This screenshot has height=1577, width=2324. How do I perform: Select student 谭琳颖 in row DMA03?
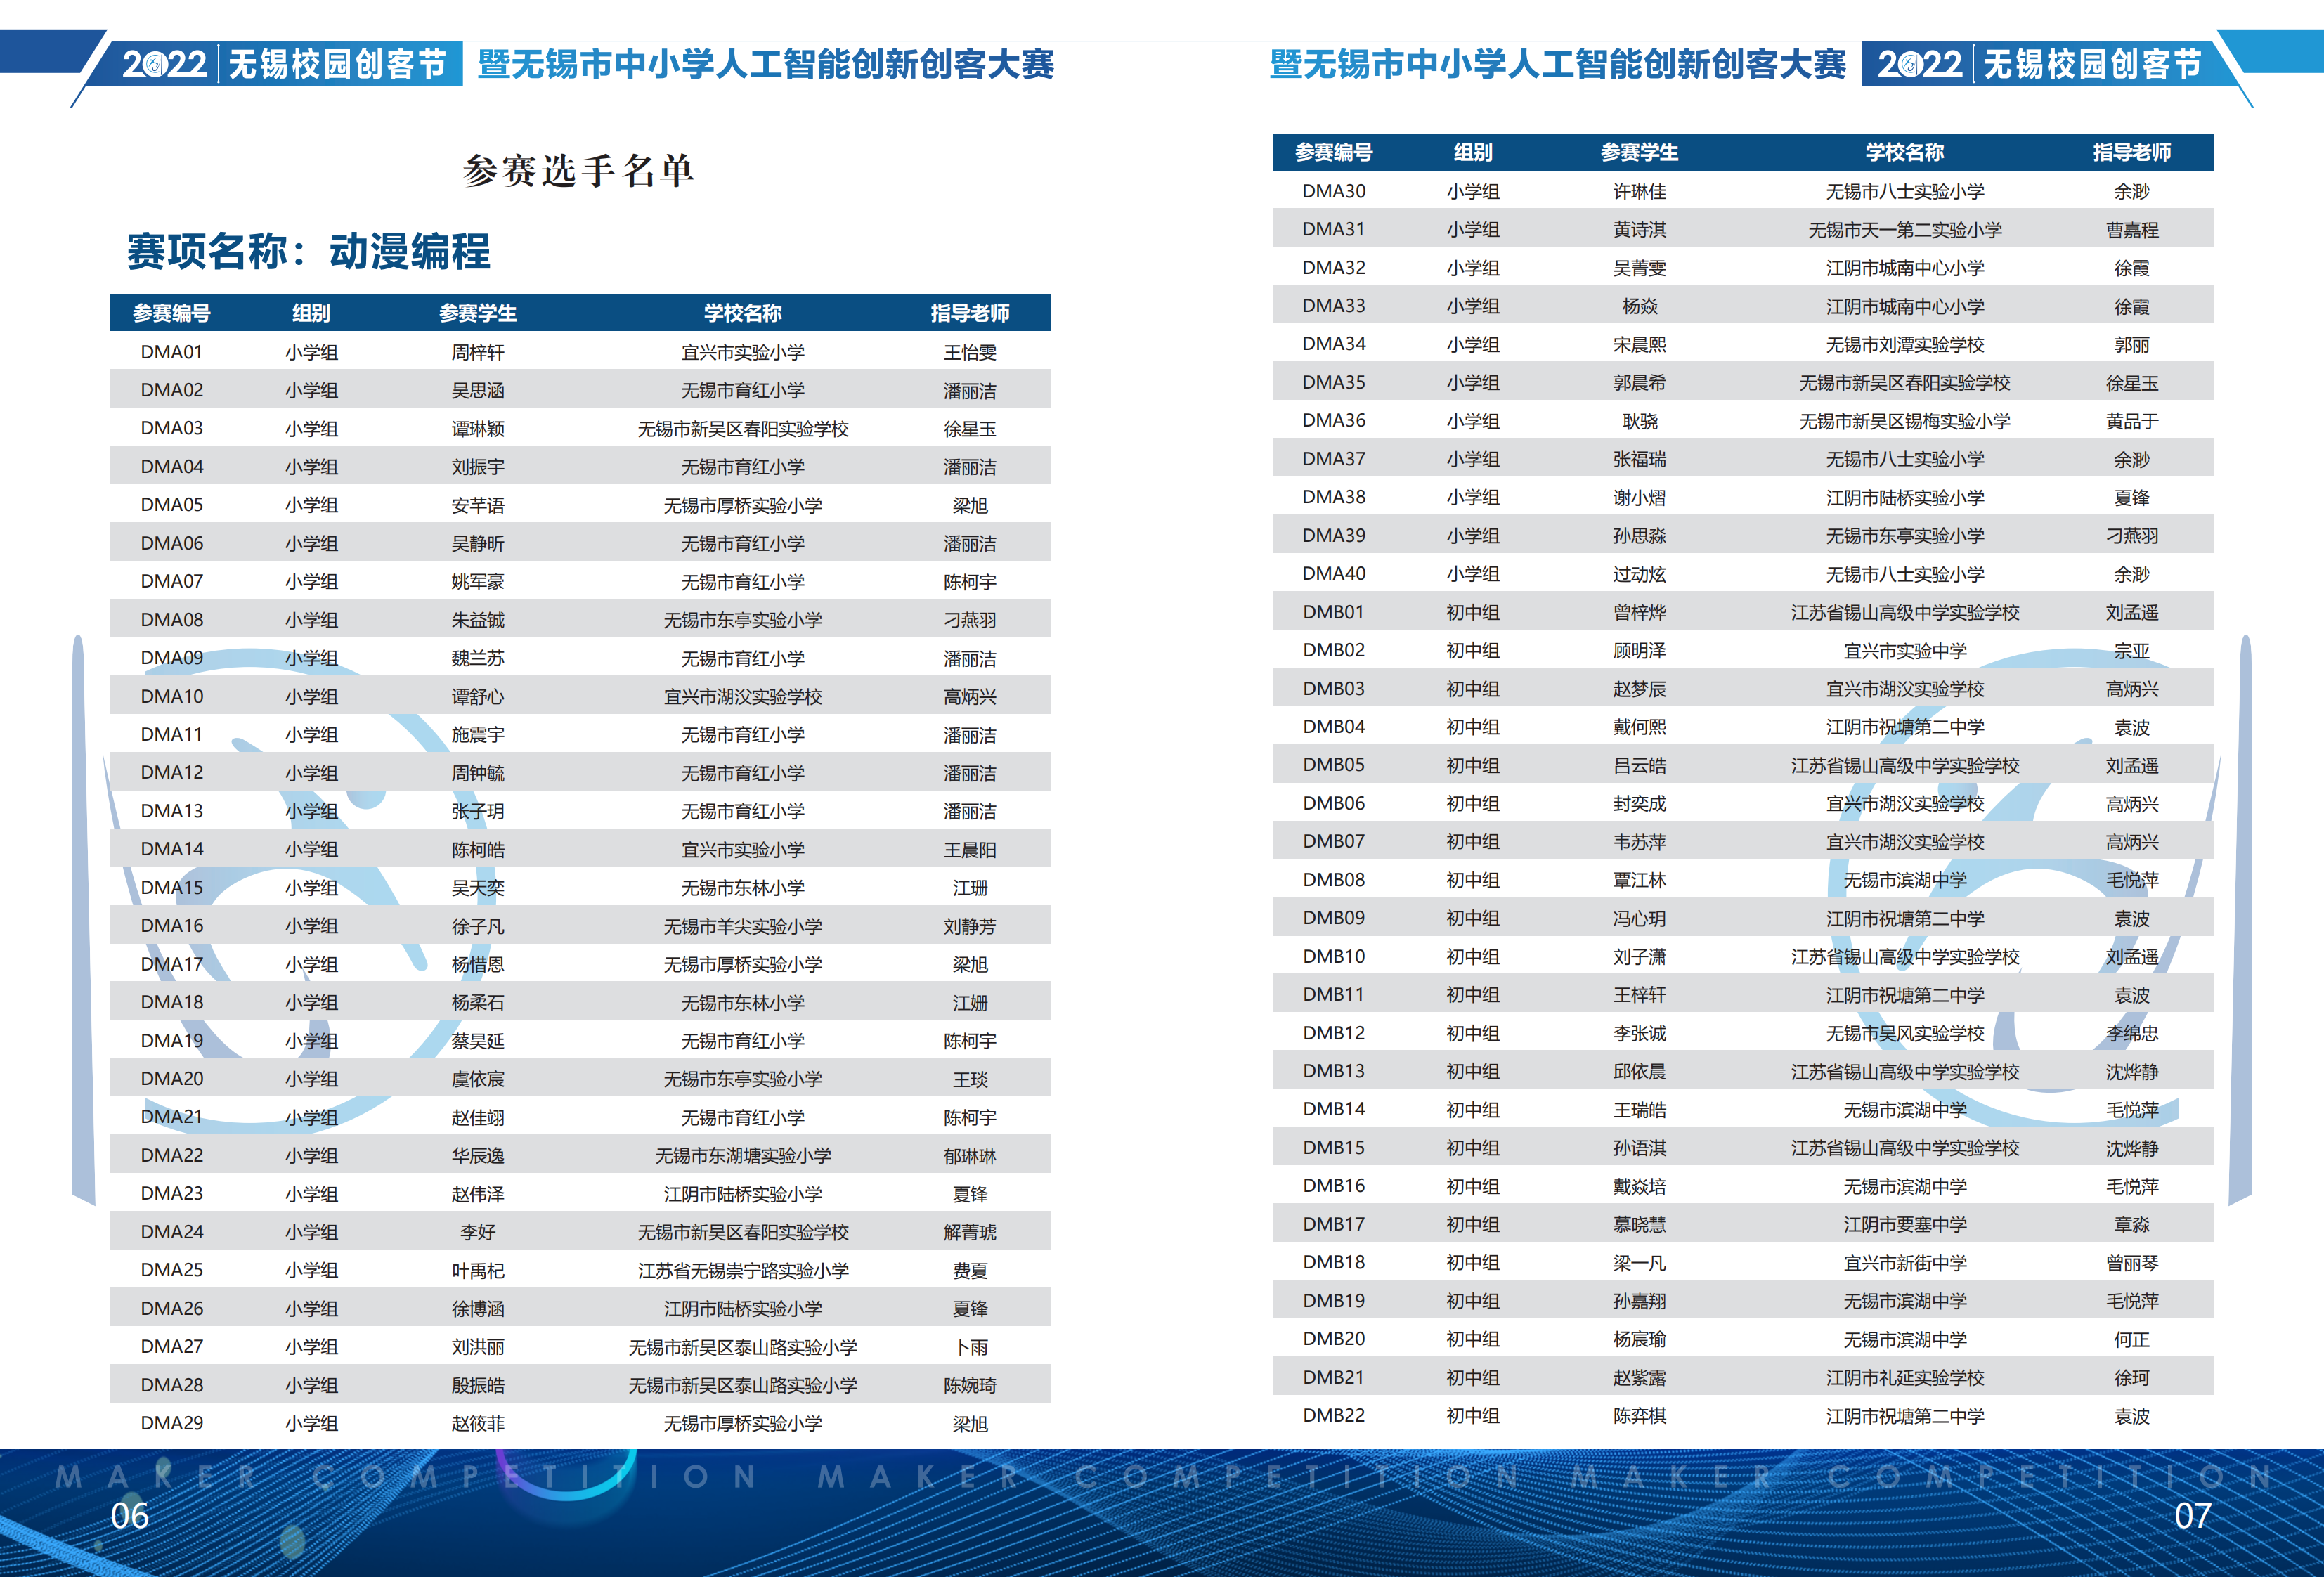coord(478,429)
